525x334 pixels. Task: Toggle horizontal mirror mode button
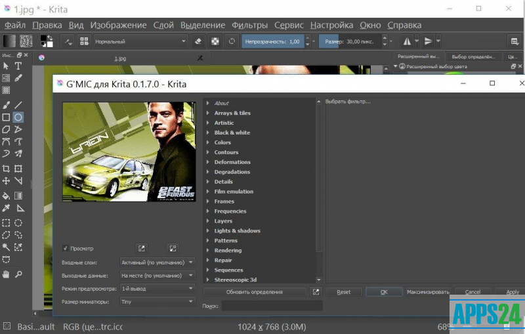tap(406, 41)
